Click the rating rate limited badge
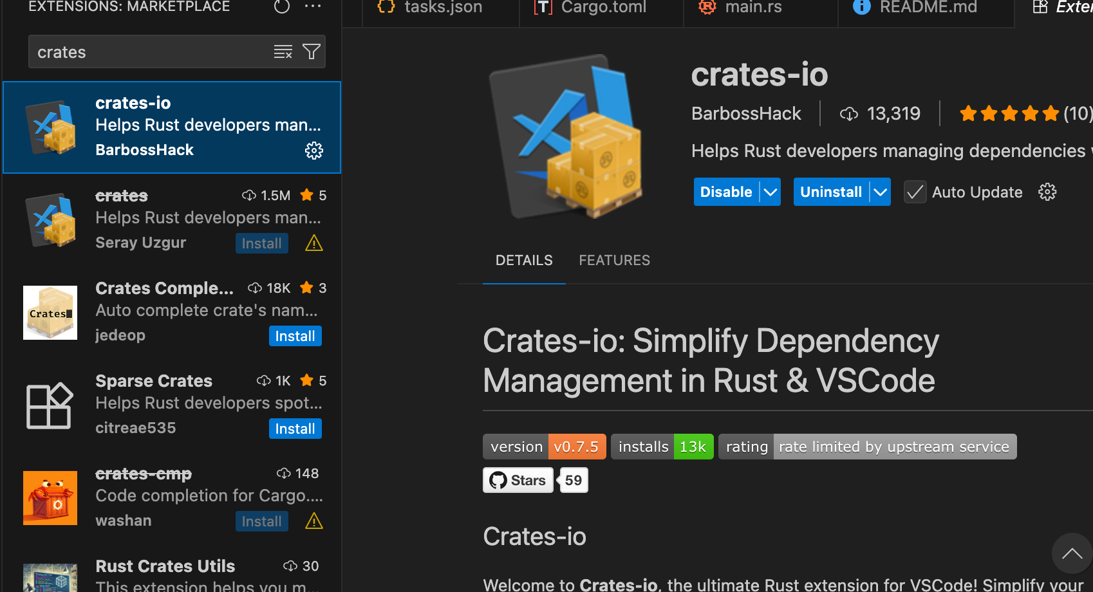The image size is (1093, 592). tap(868, 447)
